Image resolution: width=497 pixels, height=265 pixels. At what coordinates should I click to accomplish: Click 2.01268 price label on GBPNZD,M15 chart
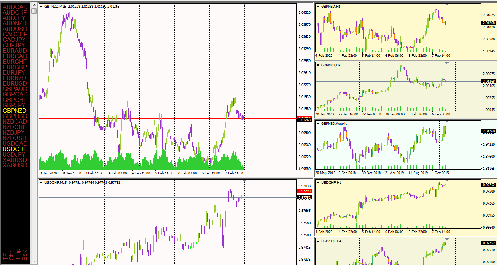click(x=304, y=120)
